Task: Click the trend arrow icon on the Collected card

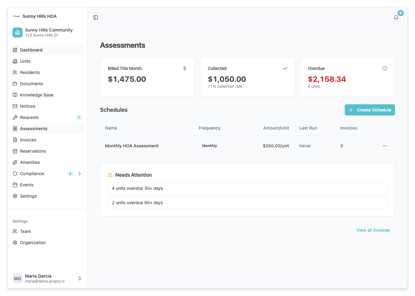Action: [284, 68]
